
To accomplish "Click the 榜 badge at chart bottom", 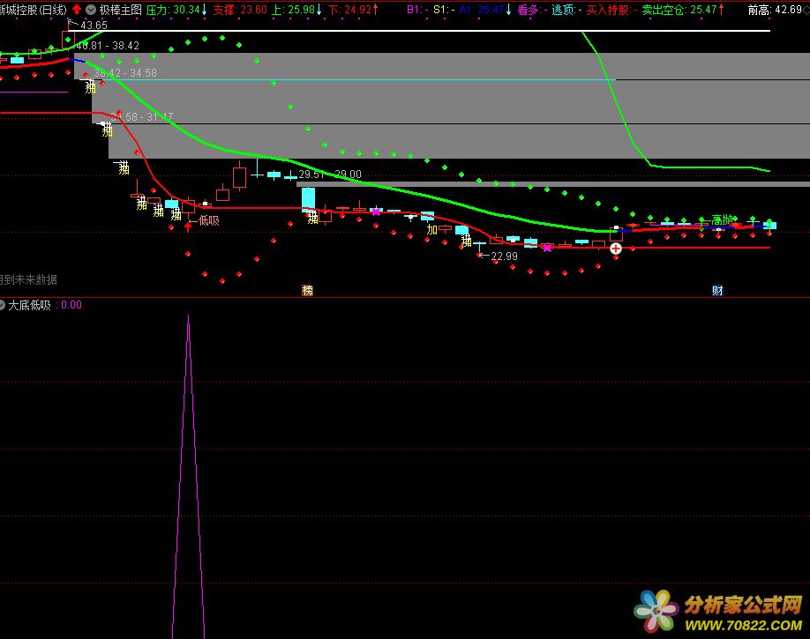I will [307, 291].
